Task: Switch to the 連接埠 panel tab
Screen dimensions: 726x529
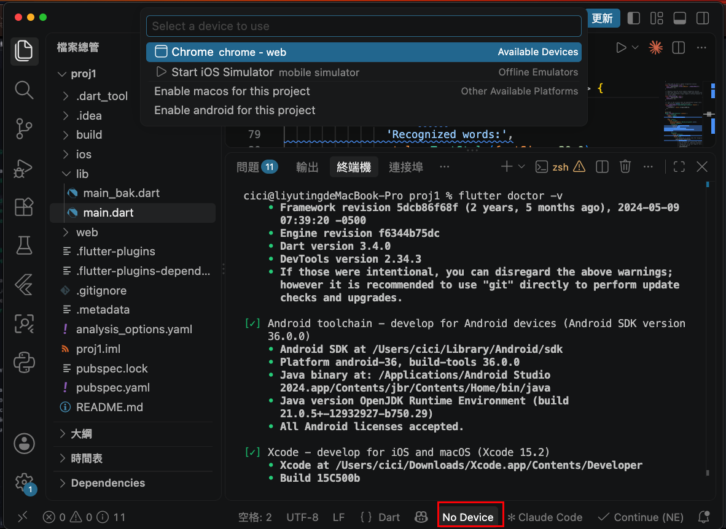Action: tap(405, 167)
